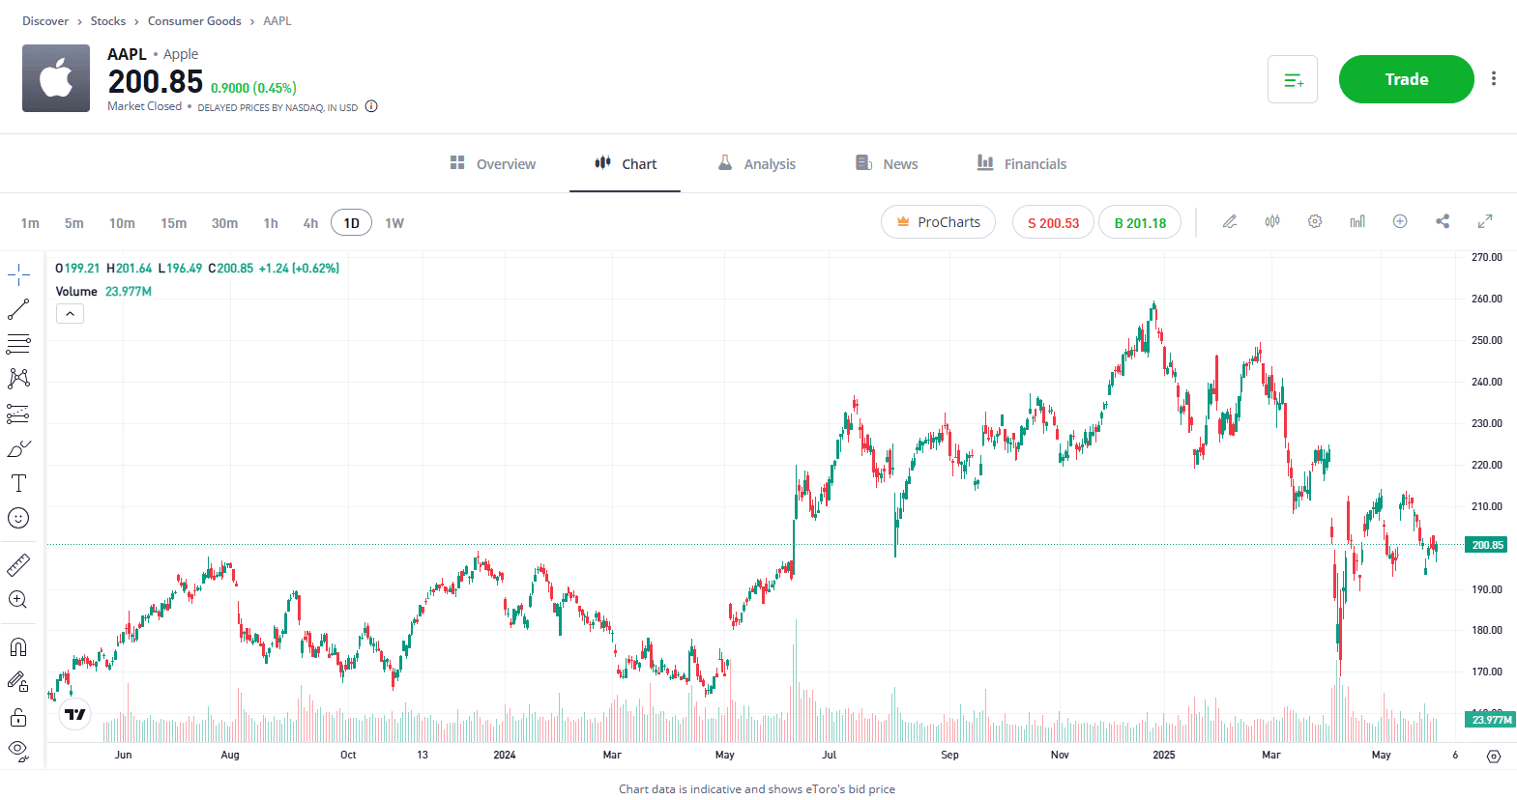The width and height of the screenshot is (1517, 800).
Task: Toggle stay in drawing mode
Action: tap(18, 681)
